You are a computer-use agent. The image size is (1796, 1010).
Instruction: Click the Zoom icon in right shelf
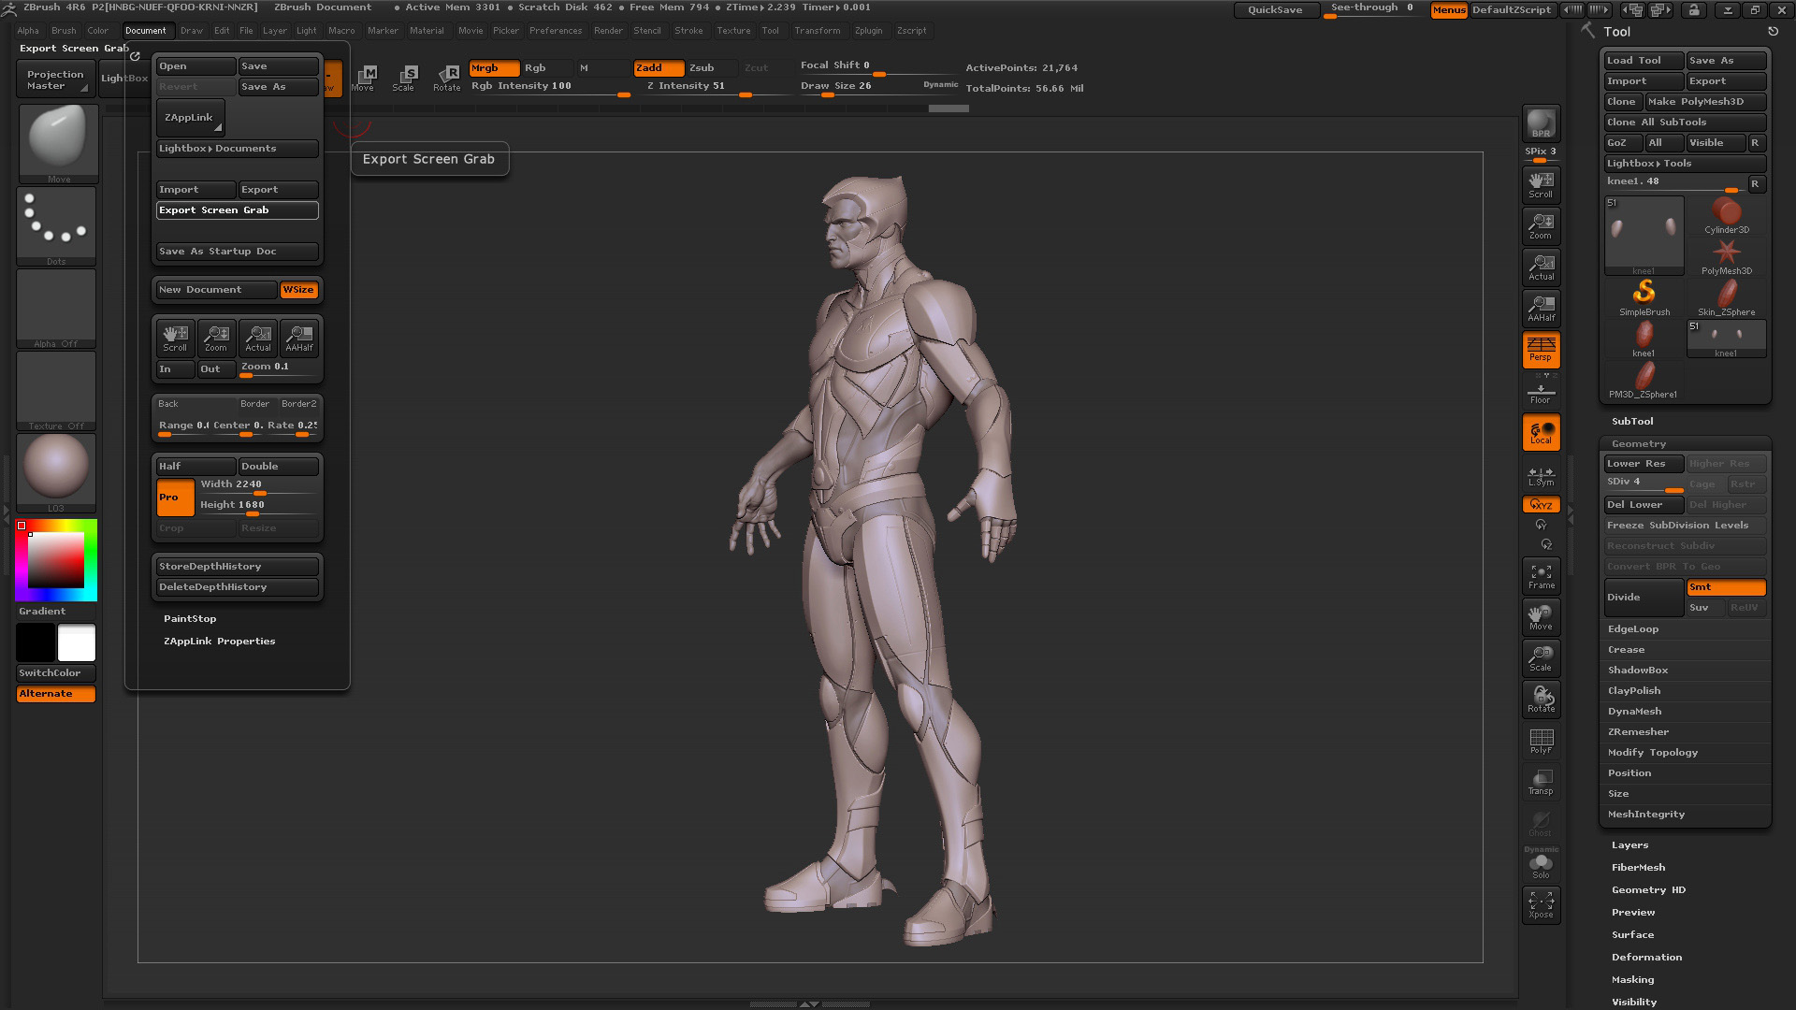pyautogui.click(x=1541, y=225)
